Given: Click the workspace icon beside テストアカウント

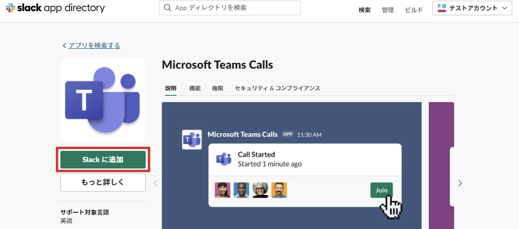Looking at the screenshot, I should (442, 8).
